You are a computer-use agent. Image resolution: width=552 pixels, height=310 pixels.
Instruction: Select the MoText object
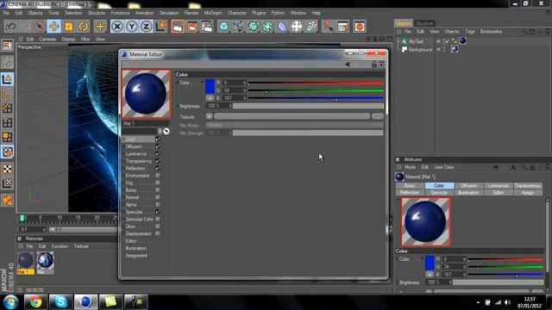click(x=416, y=41)
